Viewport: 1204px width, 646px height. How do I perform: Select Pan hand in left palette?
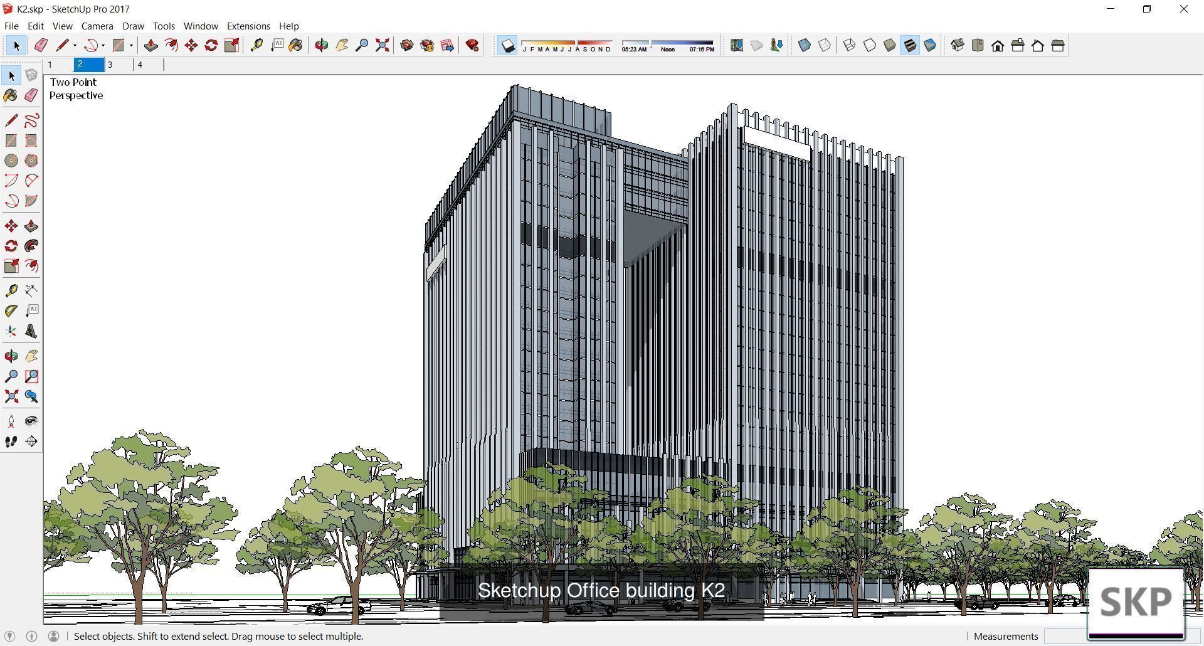31,356
